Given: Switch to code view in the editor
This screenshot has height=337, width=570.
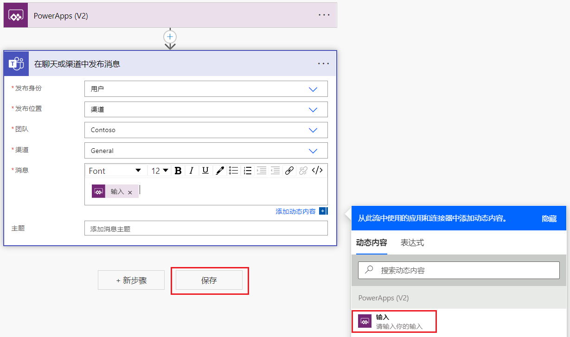Looking at the screenshot, I should 317,171.
